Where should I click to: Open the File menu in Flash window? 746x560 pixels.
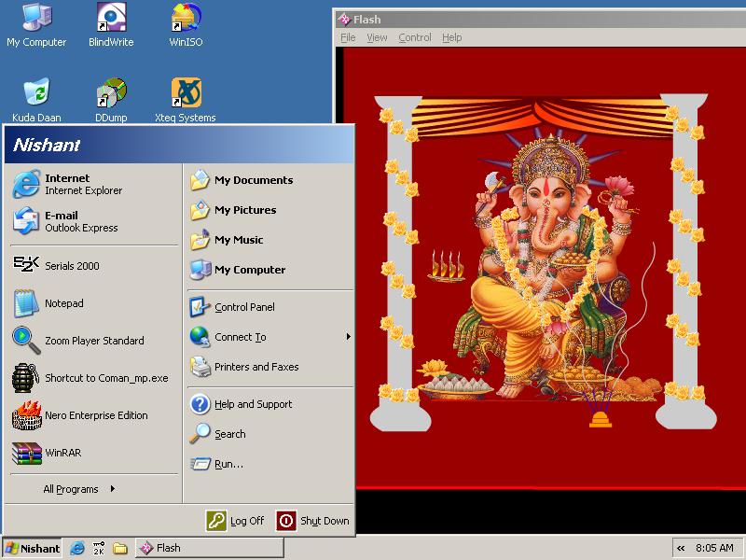[x=348, y=37]
